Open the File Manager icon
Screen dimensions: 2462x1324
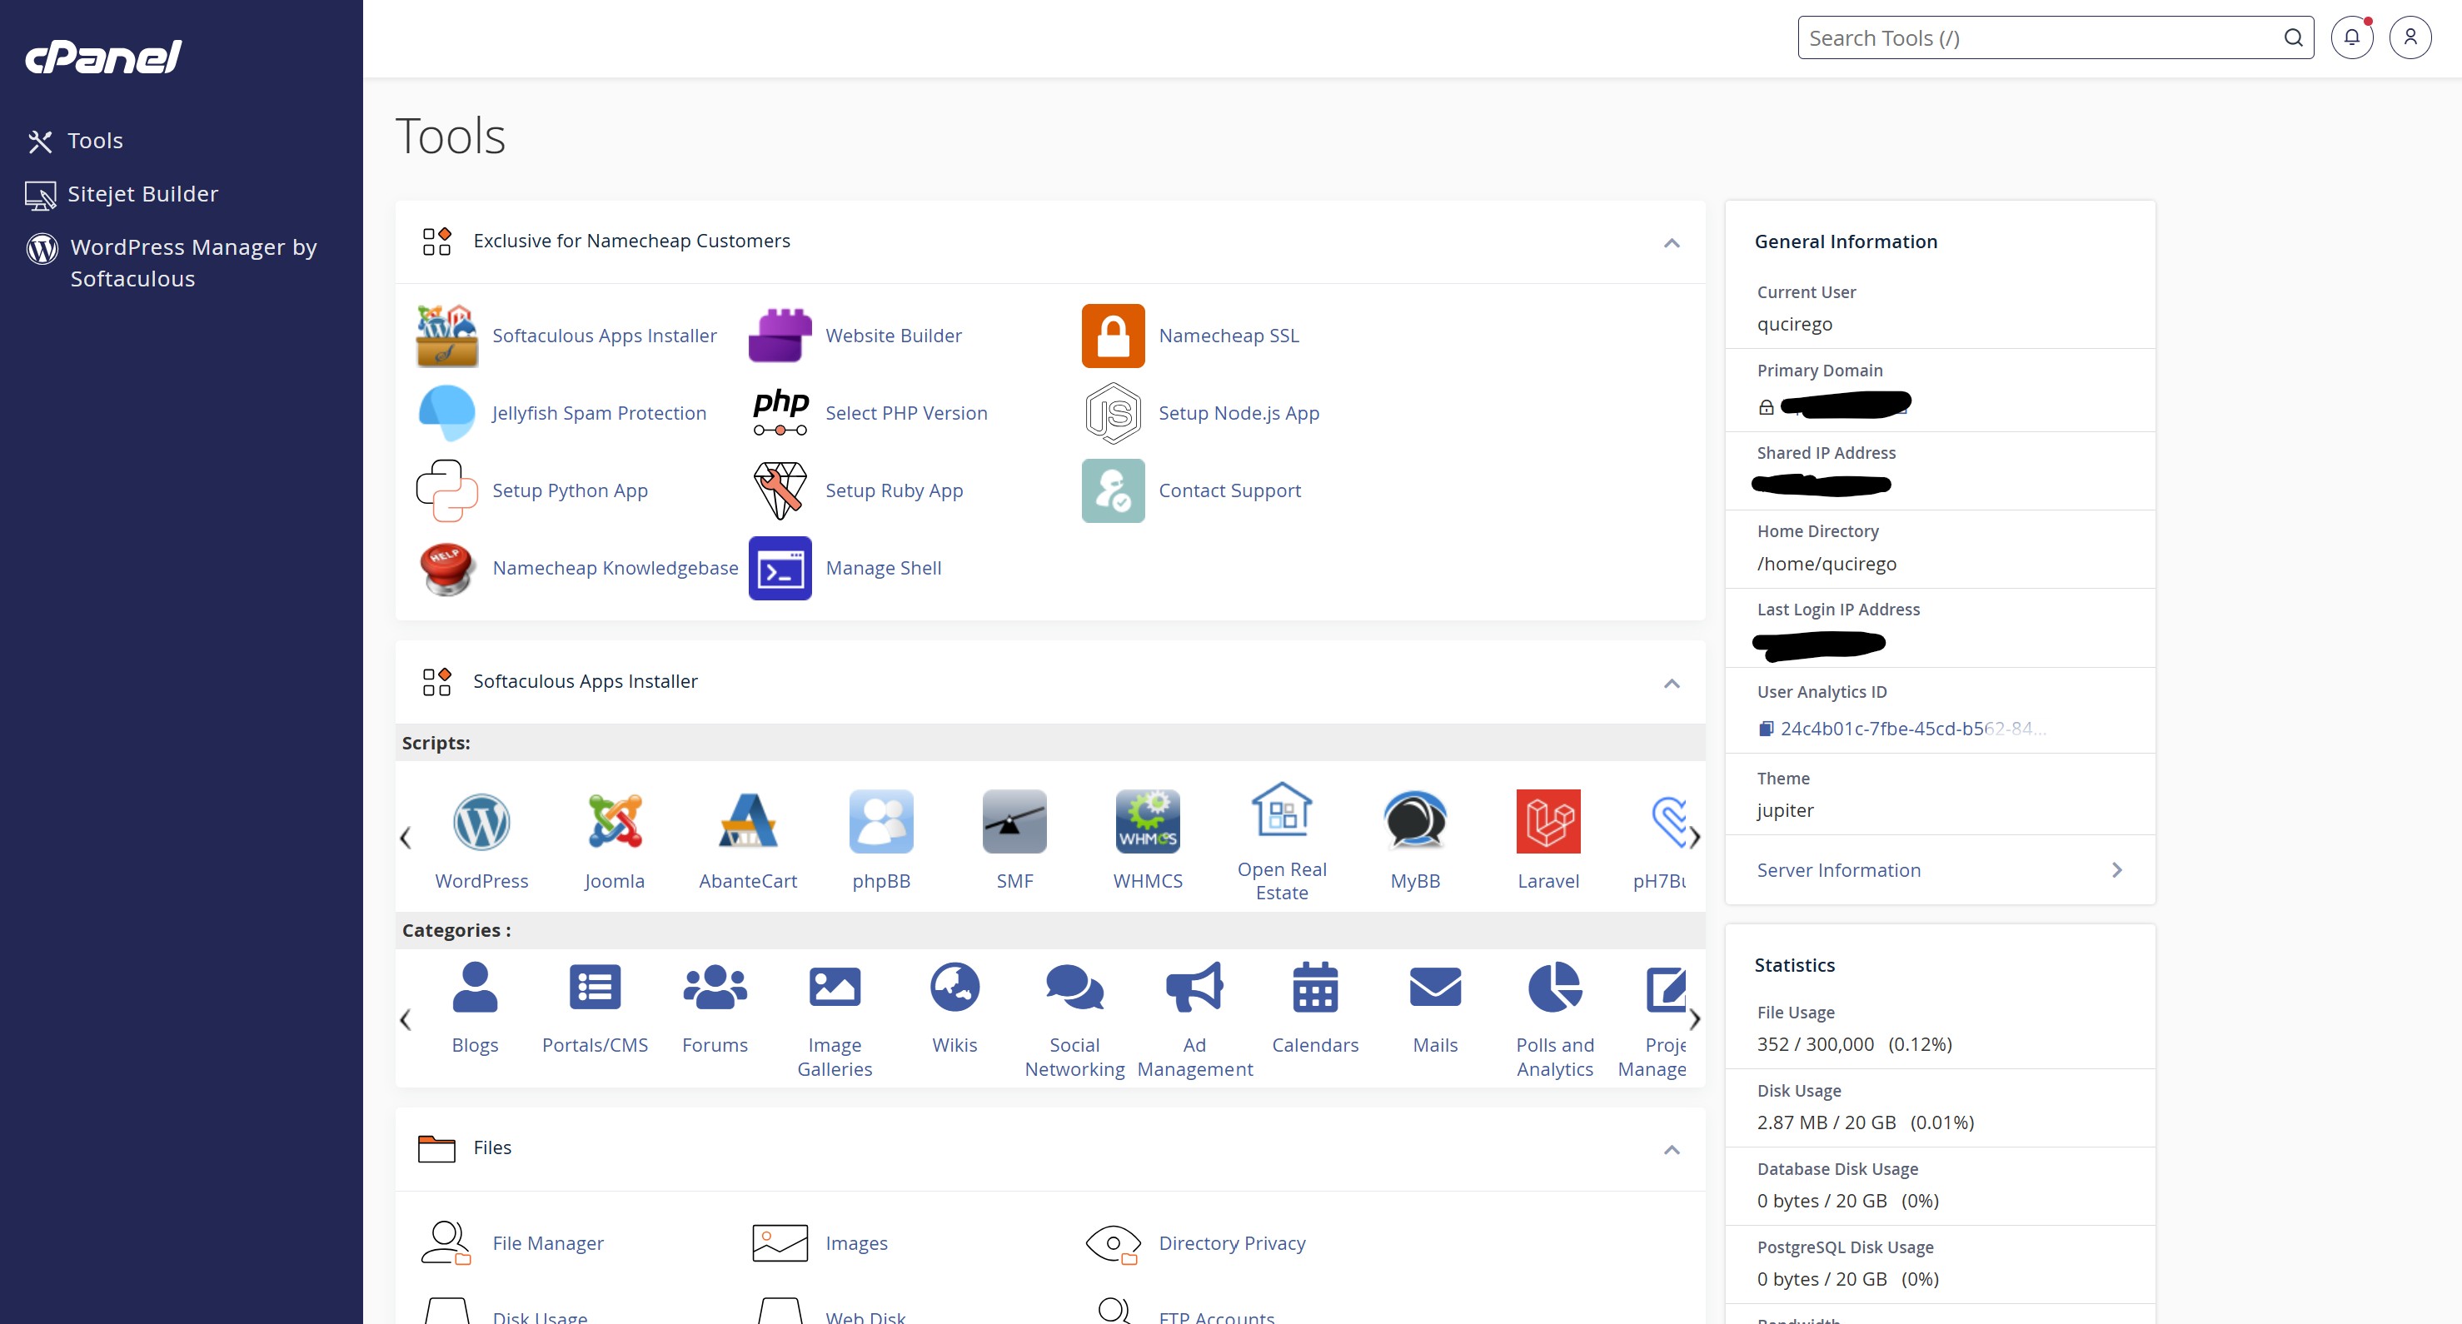[x=446, y=1242]
